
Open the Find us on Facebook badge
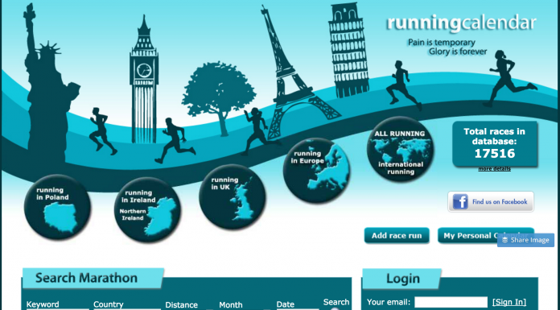[491, 201]
